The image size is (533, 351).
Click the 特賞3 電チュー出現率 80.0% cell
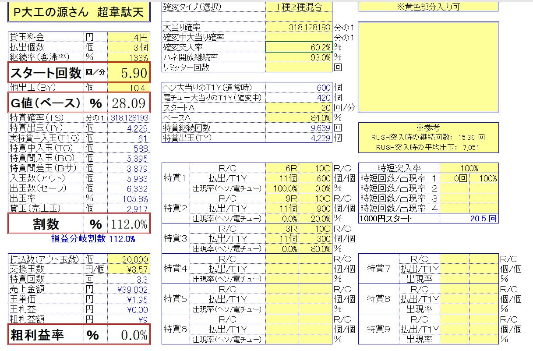tap(316, 248)
